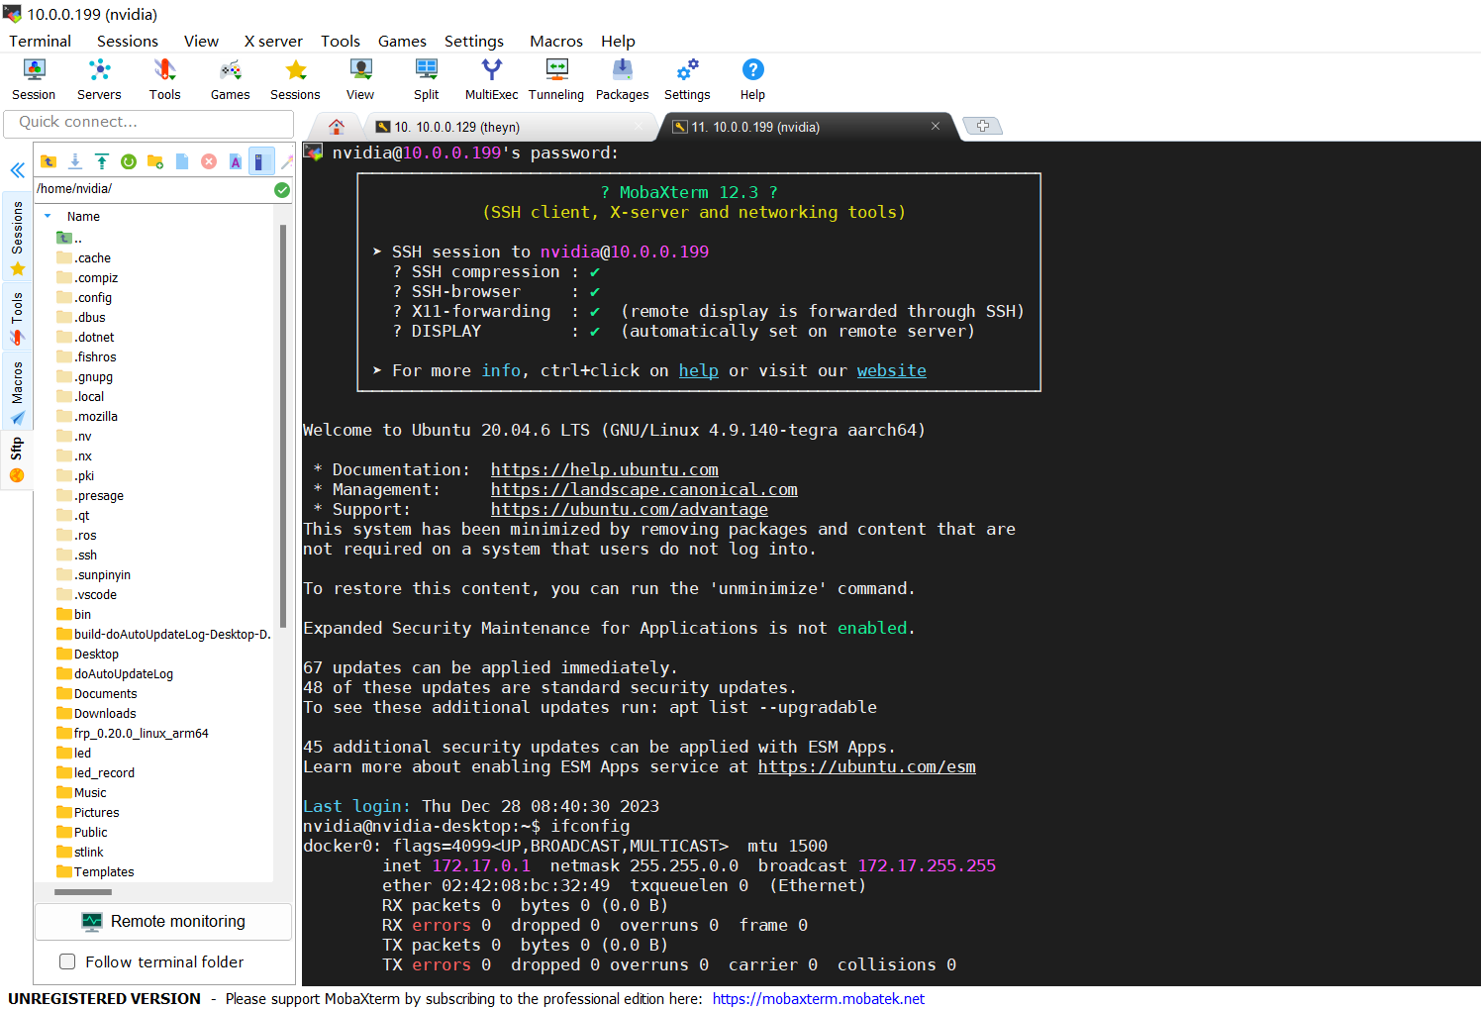Viewport: 1481px width, 1010px height.
Task: Open the home tab icon
Action: 337,127
